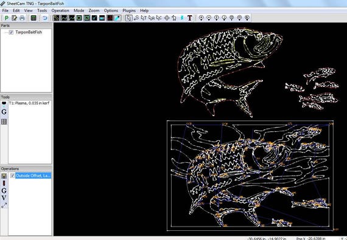Click the small blue figure toolbar icon
Viewport: 347px width, 240px height.
[x=182, y=18]
